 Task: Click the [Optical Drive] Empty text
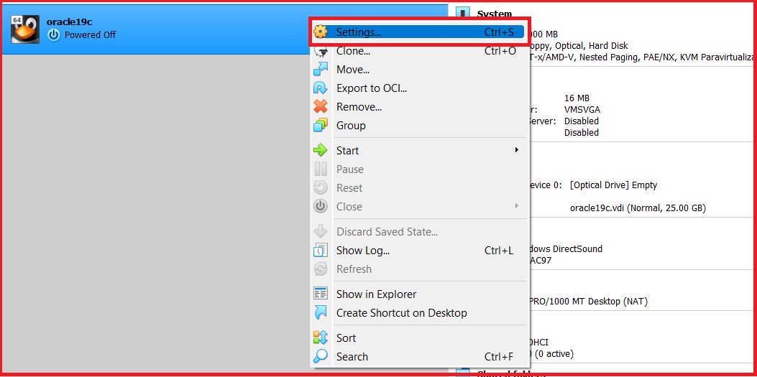(x=613, y=185)
